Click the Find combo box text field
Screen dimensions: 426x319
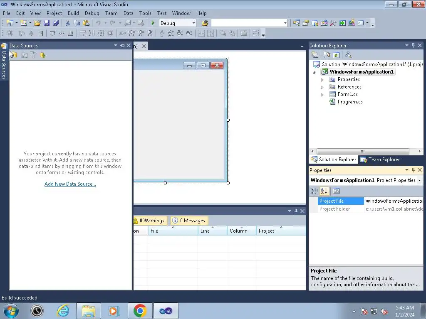click(x=247, y=23)
